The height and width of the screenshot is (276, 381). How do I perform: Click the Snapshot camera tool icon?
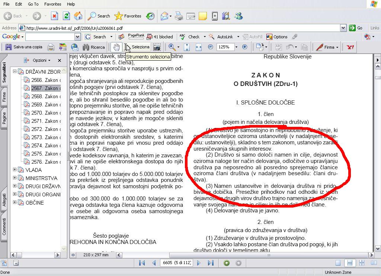[x=157, y=47]
